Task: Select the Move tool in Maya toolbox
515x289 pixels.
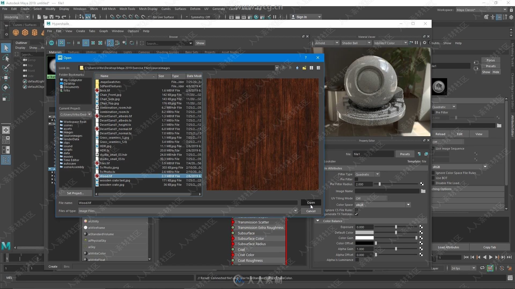Action: point(6,78)
